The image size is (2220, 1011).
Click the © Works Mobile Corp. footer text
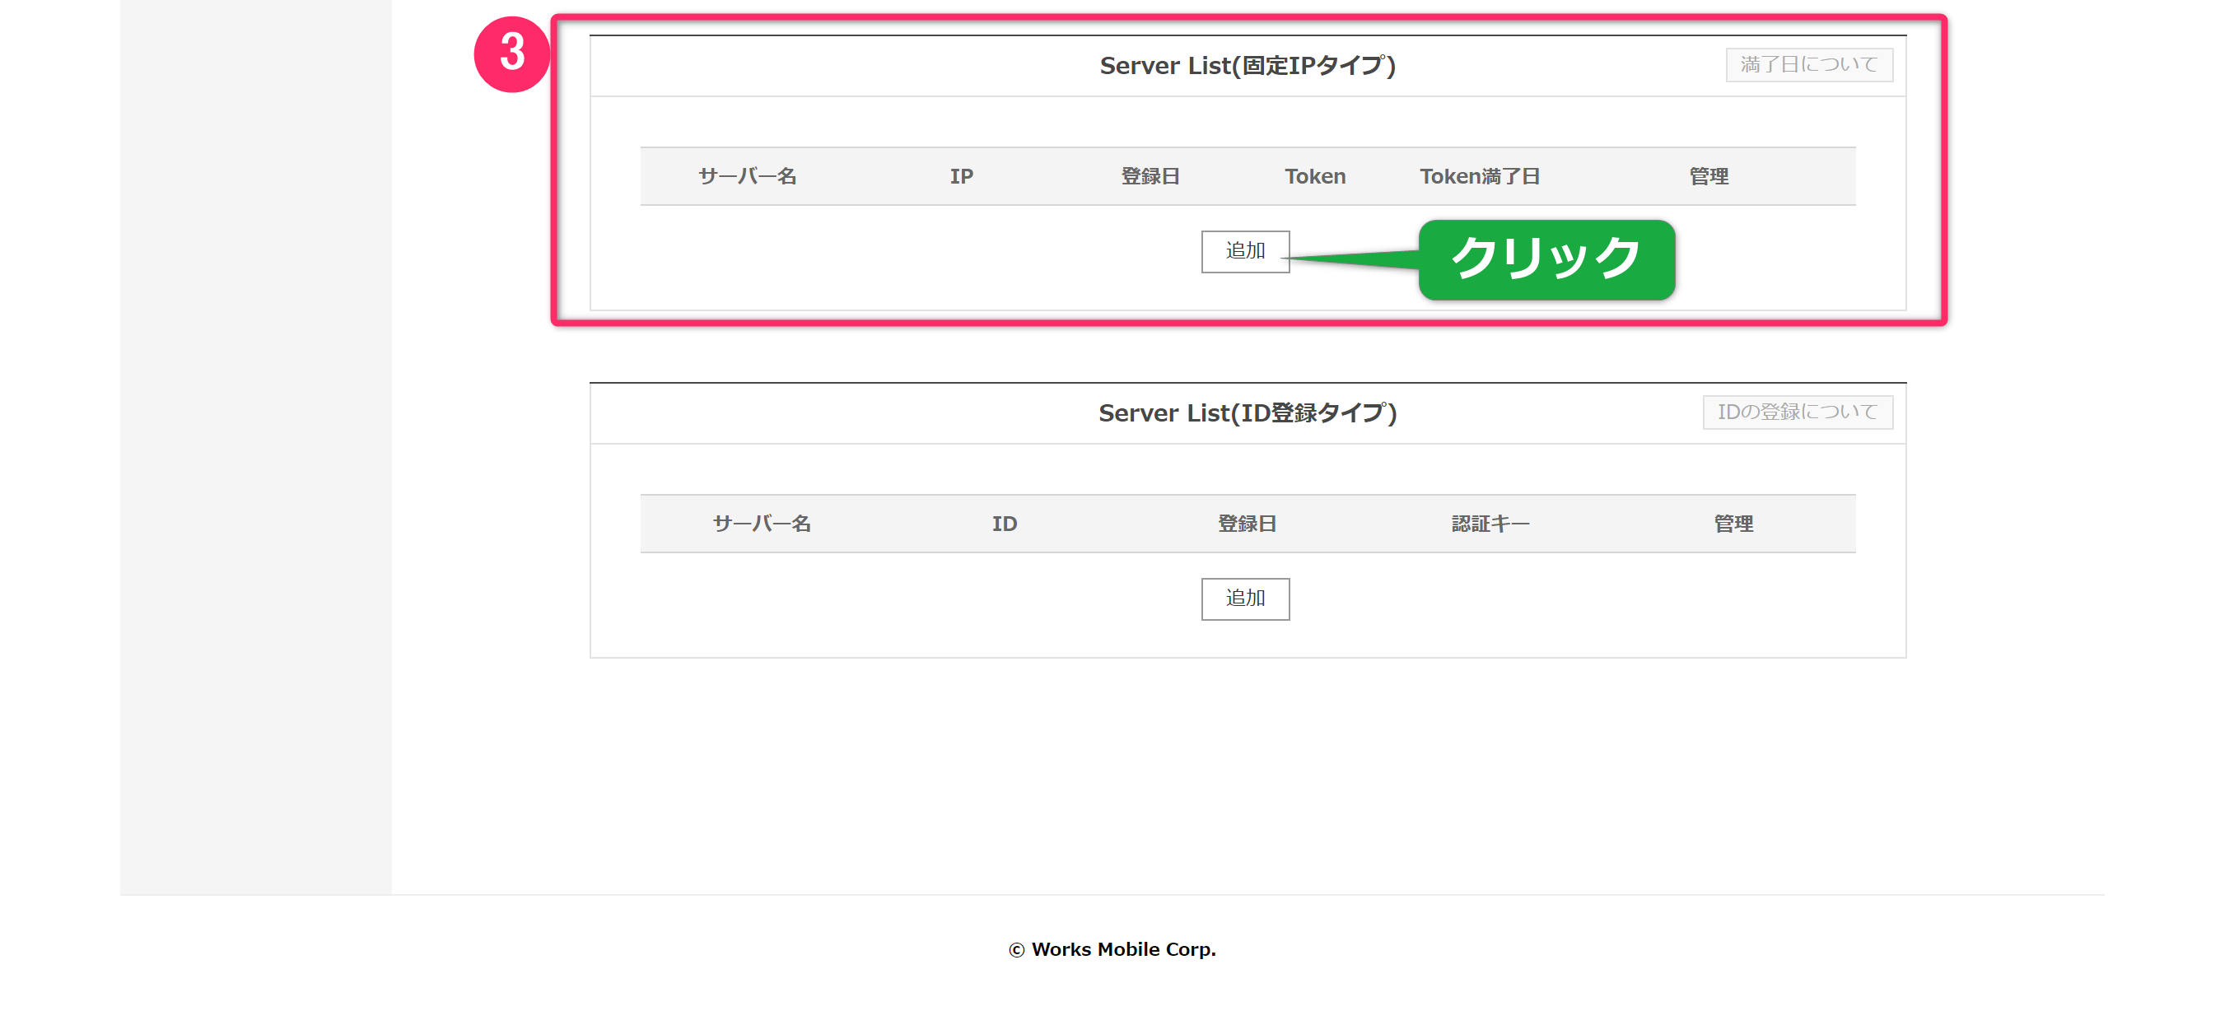click(1112, 950)
